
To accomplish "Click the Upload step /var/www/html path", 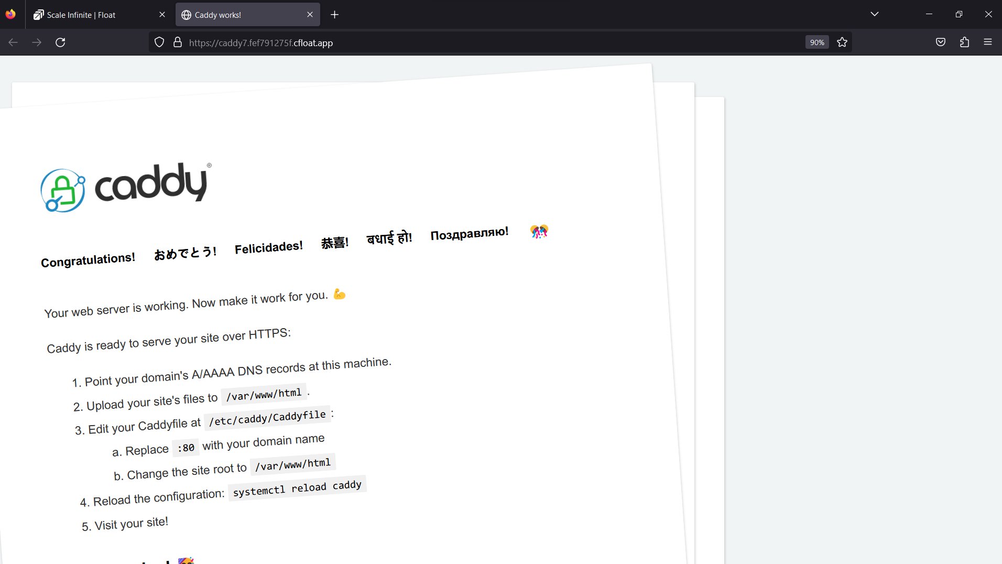I will coord(264,394).
